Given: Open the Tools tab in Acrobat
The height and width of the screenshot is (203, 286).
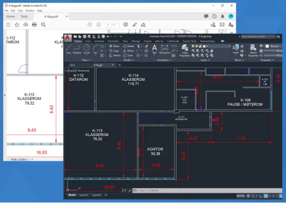Looking at the screenshot, I should coord(24,16).
